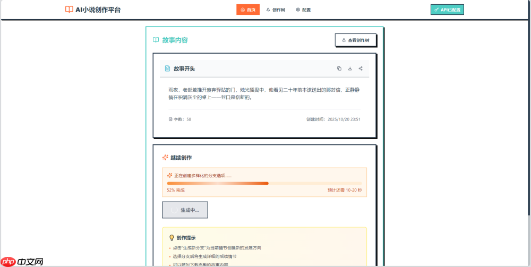The height and width of the screenshot is (267, 531).
Task: Switch to the 创作树 nav item
Action: pos(276,10)
